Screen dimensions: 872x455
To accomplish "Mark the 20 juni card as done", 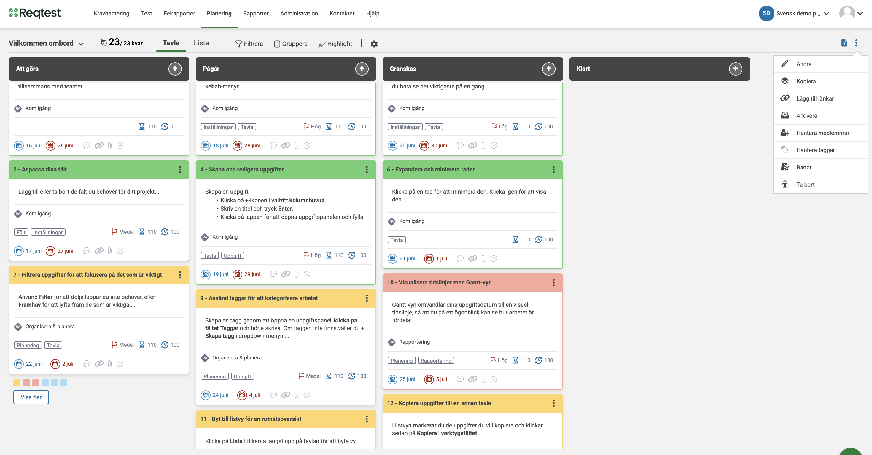I will tap(494, 146).
